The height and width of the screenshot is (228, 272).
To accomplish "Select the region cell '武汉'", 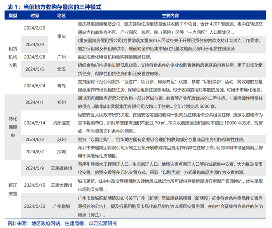I will click(x=61, y=69).
